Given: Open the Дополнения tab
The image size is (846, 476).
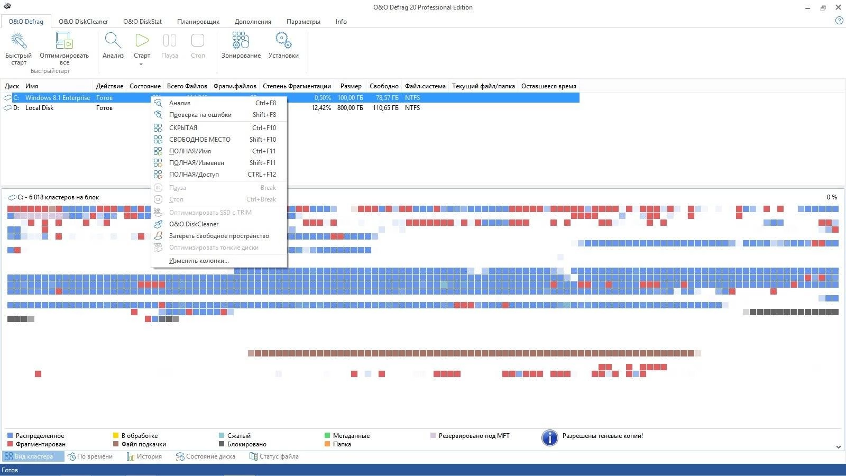Looking at the screenshot, I should (253, 22).
